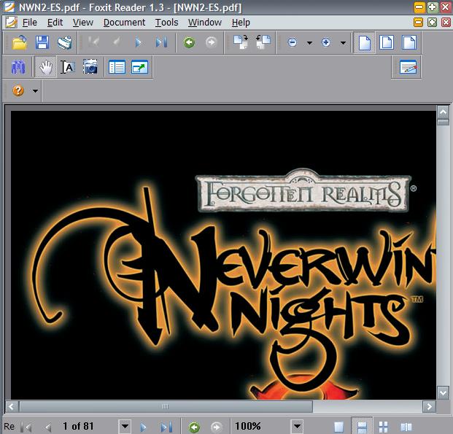Open a PDF file with folder icon
Viewport: 453px width, 434px height.
[x=20, y=43]
